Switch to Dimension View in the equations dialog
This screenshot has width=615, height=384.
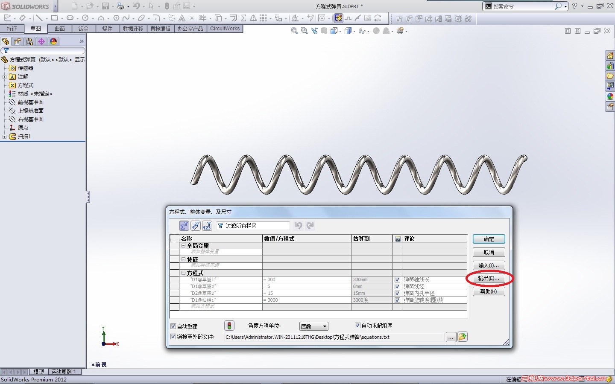point(196,226)
